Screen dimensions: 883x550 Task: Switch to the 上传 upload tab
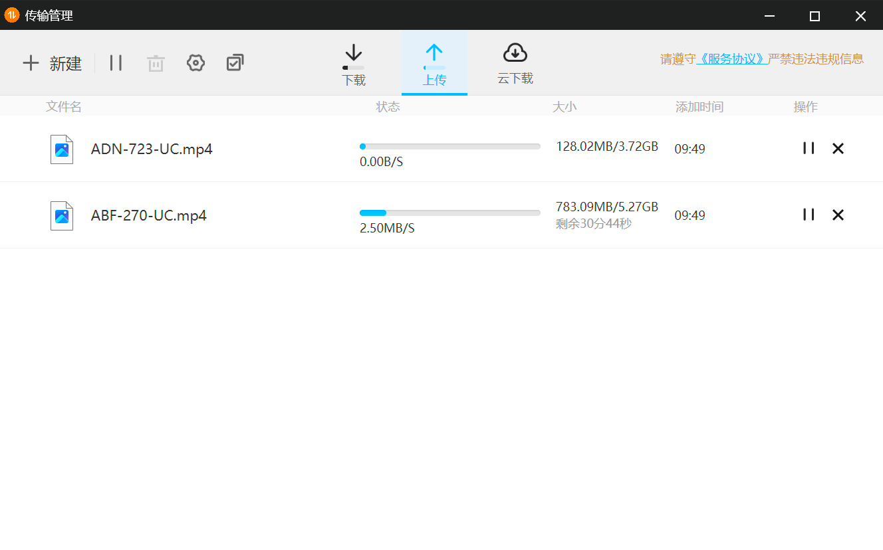tap(434, 64)
